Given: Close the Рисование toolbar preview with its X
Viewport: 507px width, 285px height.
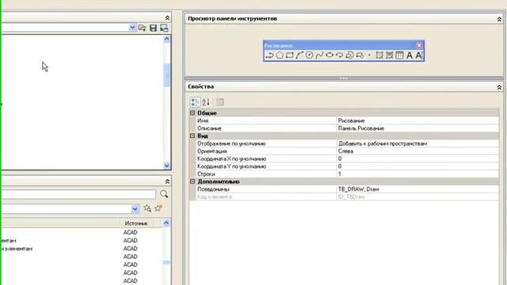Looking at the screenshot, I should (x=419, y=45).
